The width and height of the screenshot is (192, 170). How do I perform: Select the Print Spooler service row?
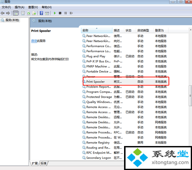point(126,82)
